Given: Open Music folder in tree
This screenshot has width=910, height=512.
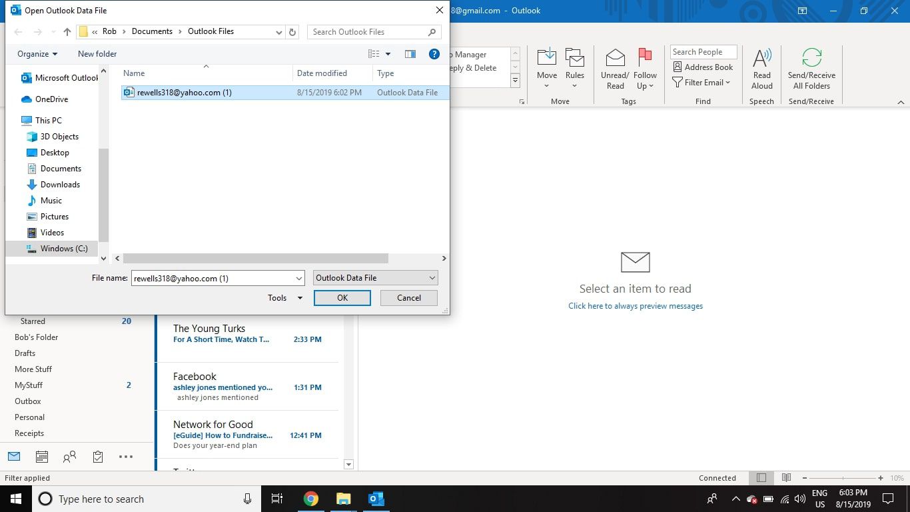Looking at the screenshot, I should tap(45, 201).
